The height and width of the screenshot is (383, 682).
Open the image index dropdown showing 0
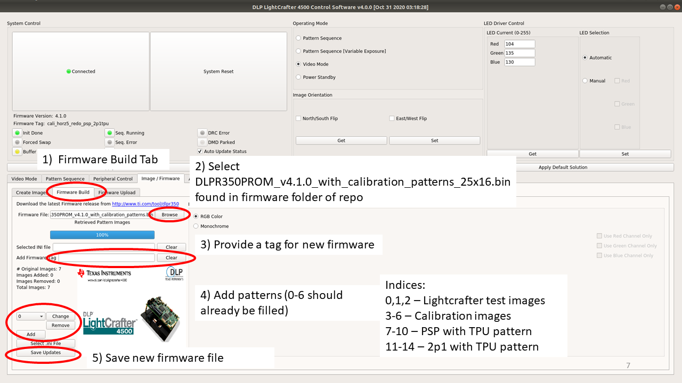[30, 316]
